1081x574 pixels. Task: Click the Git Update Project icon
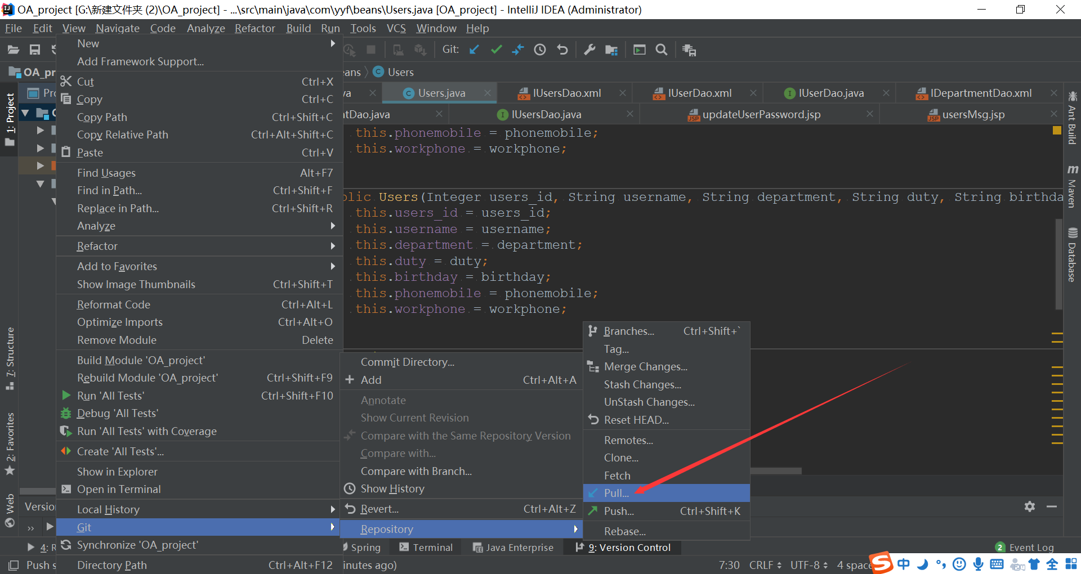point(475,50)
